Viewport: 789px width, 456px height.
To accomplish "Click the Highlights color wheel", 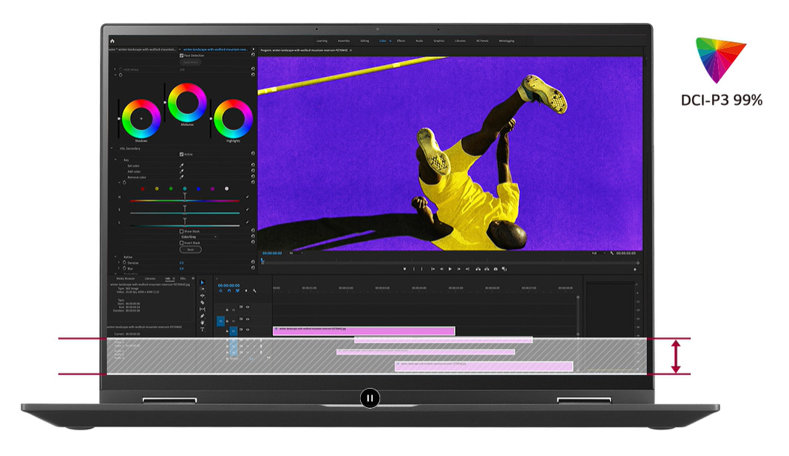I will (233, 119).
